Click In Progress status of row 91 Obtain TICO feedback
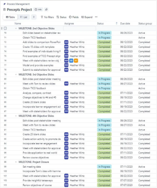 click(x=104, y=130)
